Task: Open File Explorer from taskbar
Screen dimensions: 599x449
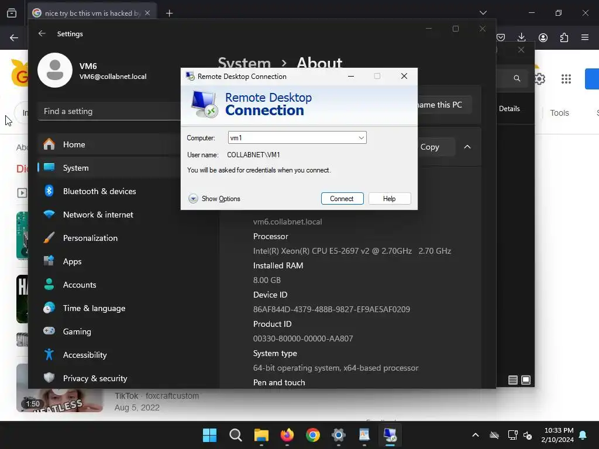Action: pyautogui.click(x=261, y=435)
